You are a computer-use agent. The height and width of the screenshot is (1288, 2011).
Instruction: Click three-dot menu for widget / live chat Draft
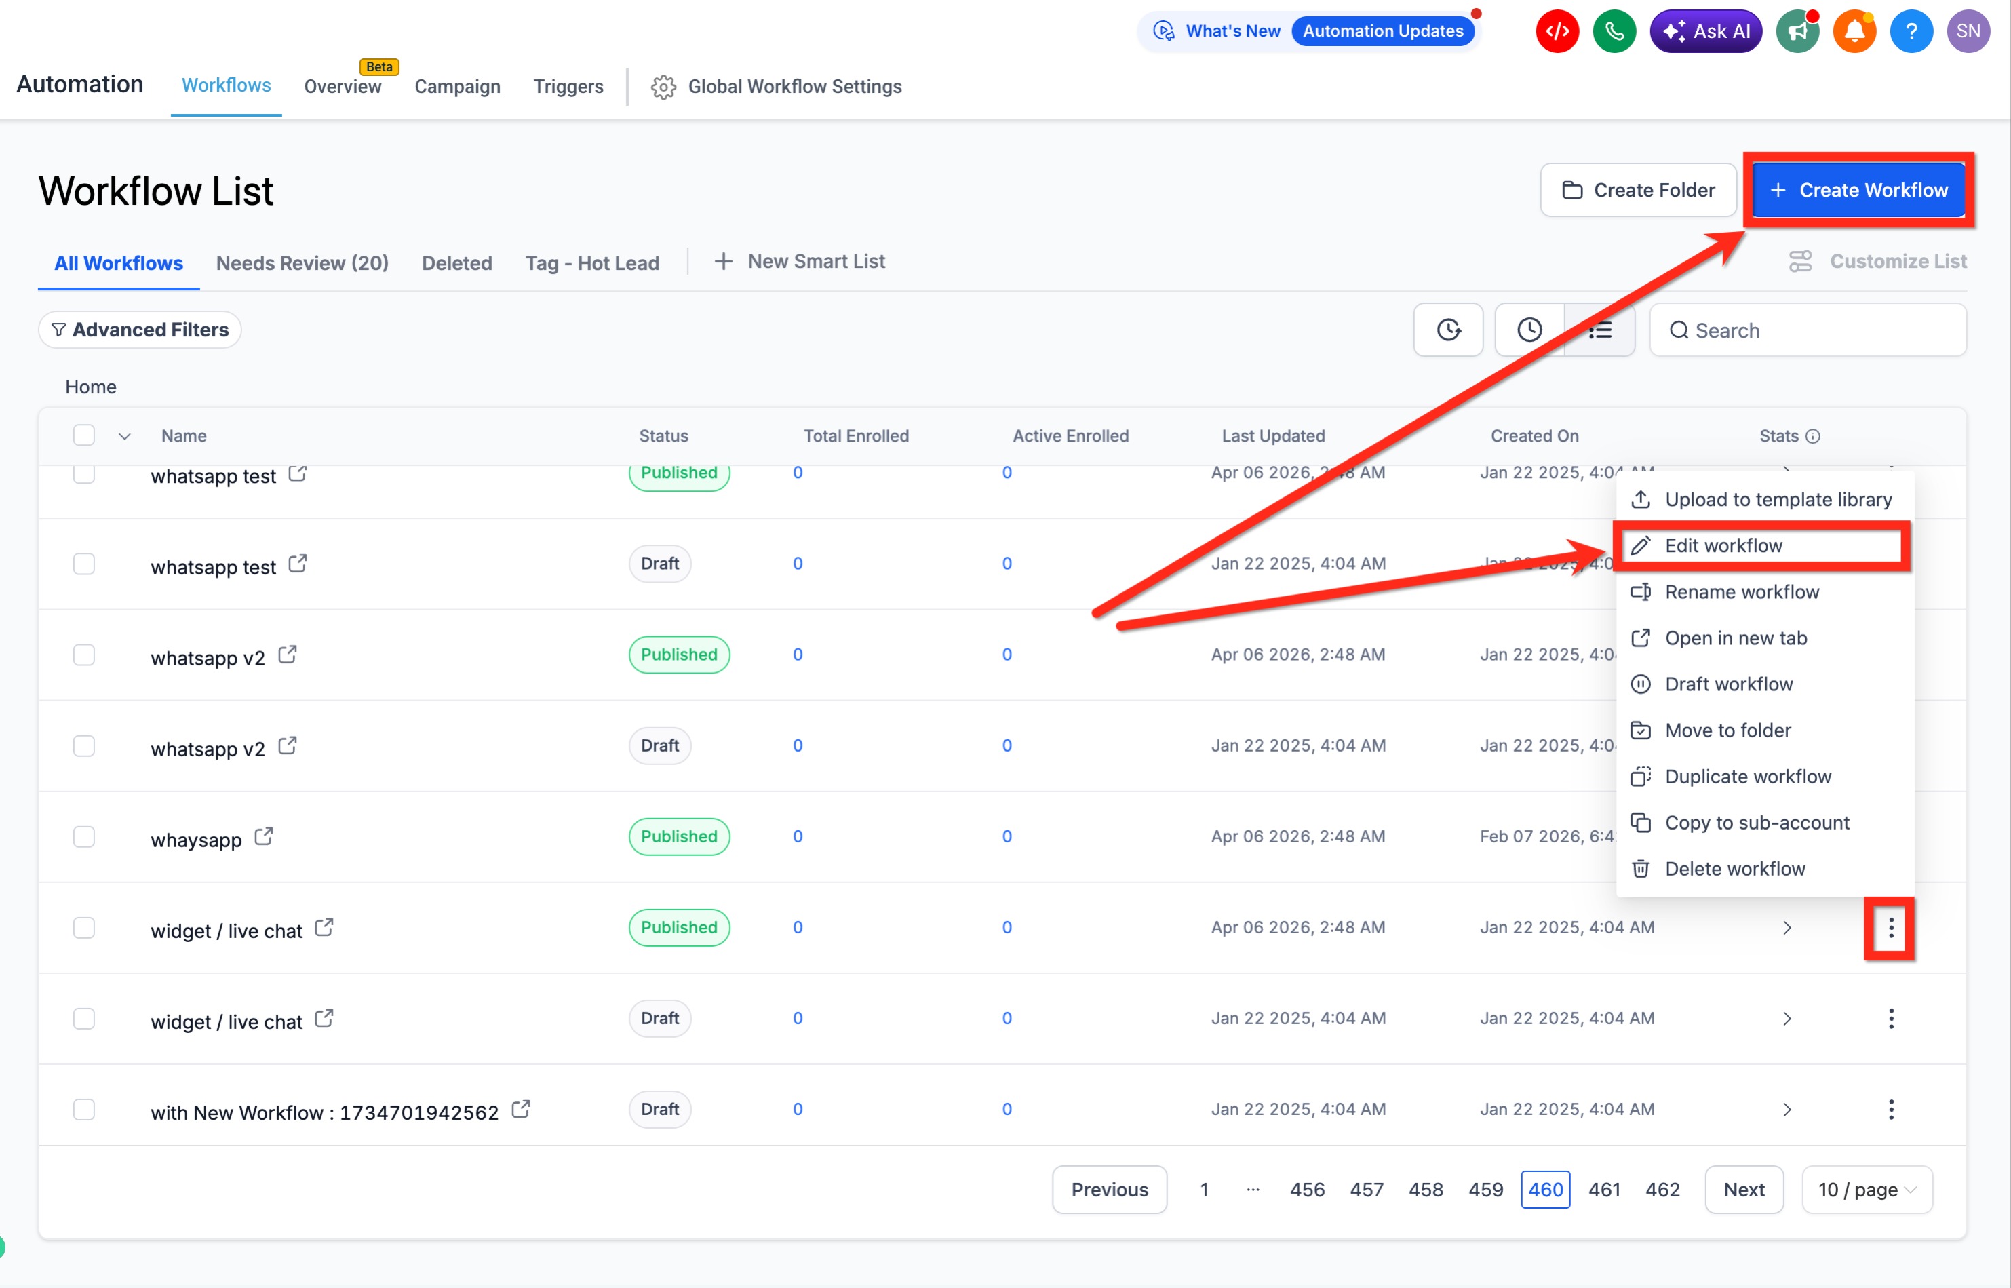[1890, 1019]
